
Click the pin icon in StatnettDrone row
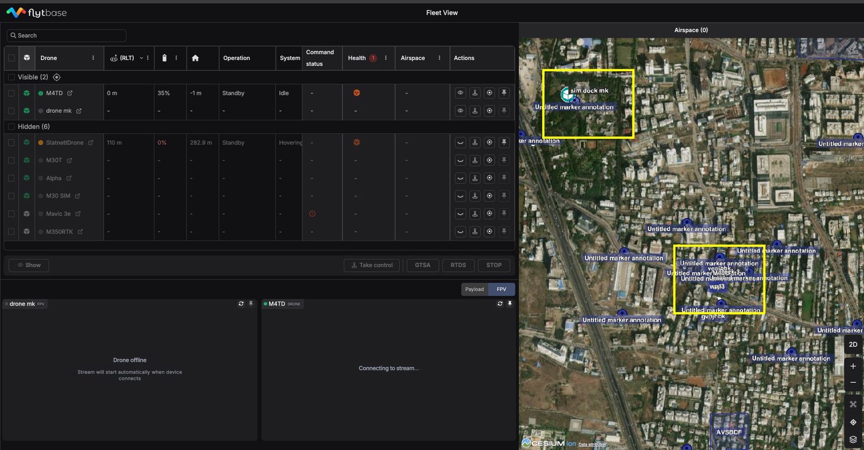(504, 143)
